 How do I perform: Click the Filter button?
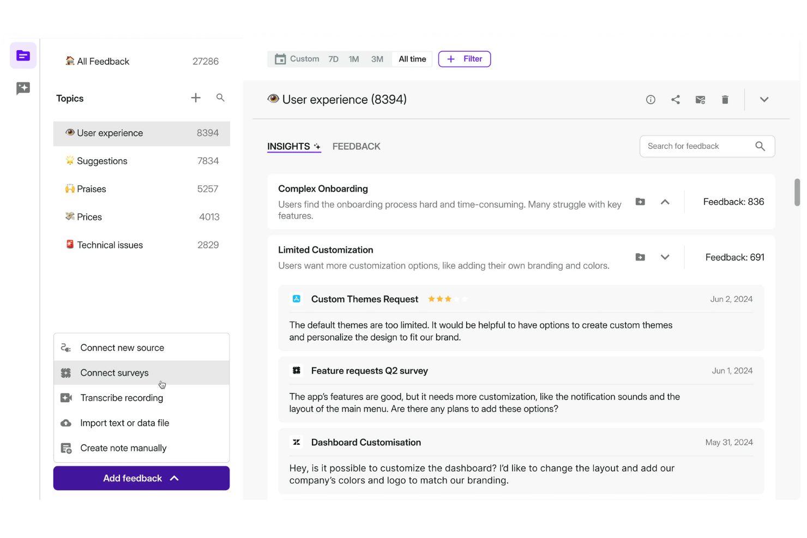pos(464,58)
